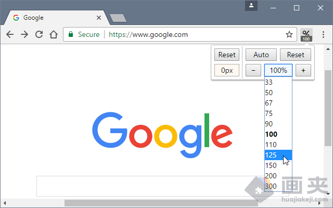The width and height of the screenshot is (333, 208).
Task: Click the browser back arrow
Action: pos(10,34)
